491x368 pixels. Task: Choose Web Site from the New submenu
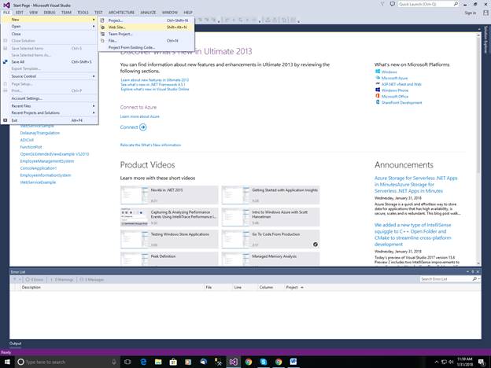146,28
